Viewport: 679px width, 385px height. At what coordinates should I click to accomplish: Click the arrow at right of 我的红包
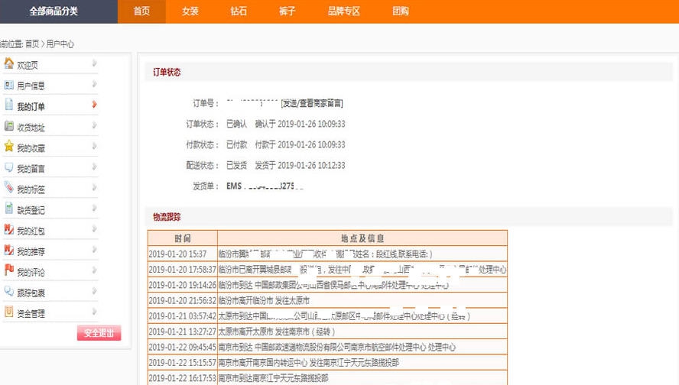coord(94,229)
